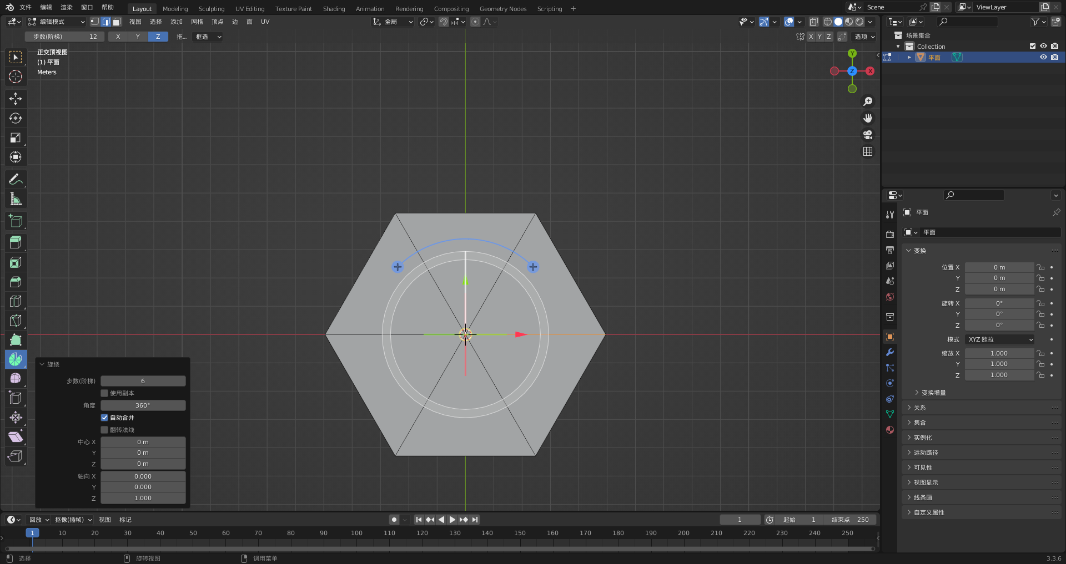
Task: Open the 网格 menu in viewport header
Action: [197, 22]
